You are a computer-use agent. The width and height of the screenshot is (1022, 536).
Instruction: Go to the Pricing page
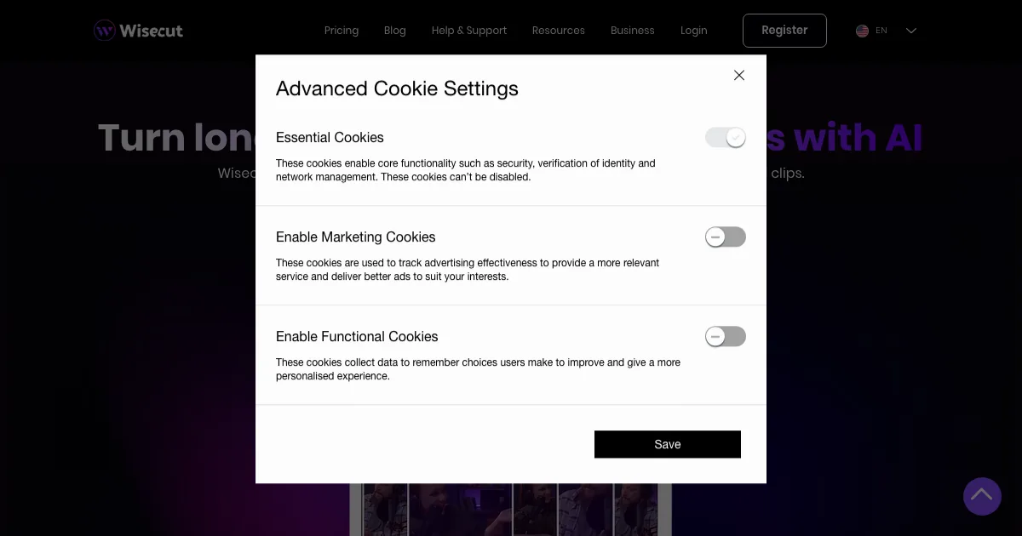click(341, 31)
